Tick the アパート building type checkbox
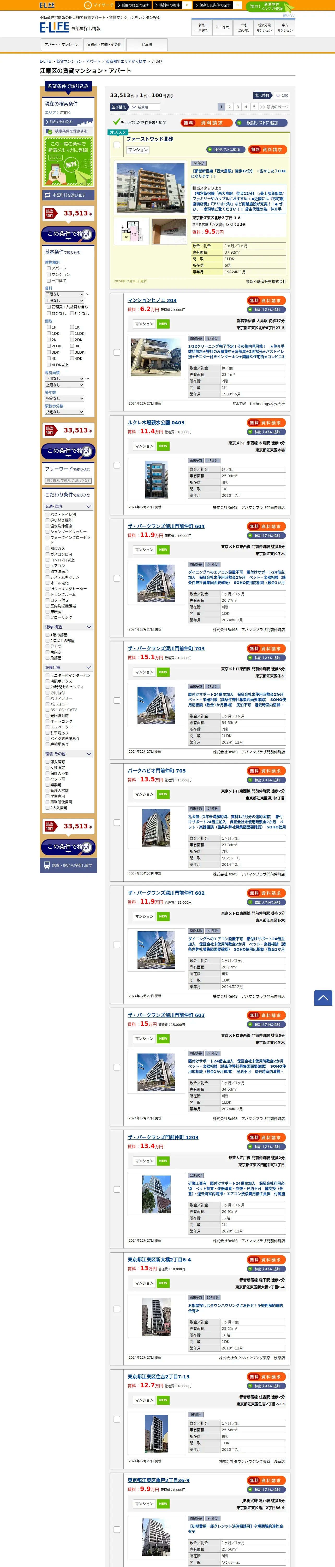The image size is (335, 1567). (49, 268)
